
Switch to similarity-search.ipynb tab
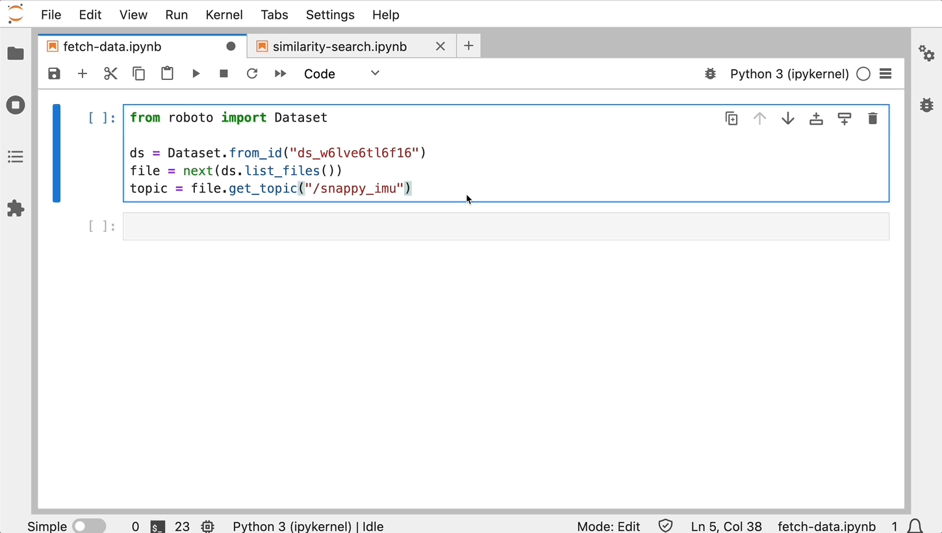coord(339,46)
